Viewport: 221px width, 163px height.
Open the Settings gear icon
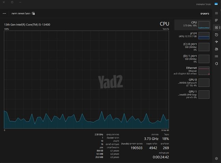[217, 159]
